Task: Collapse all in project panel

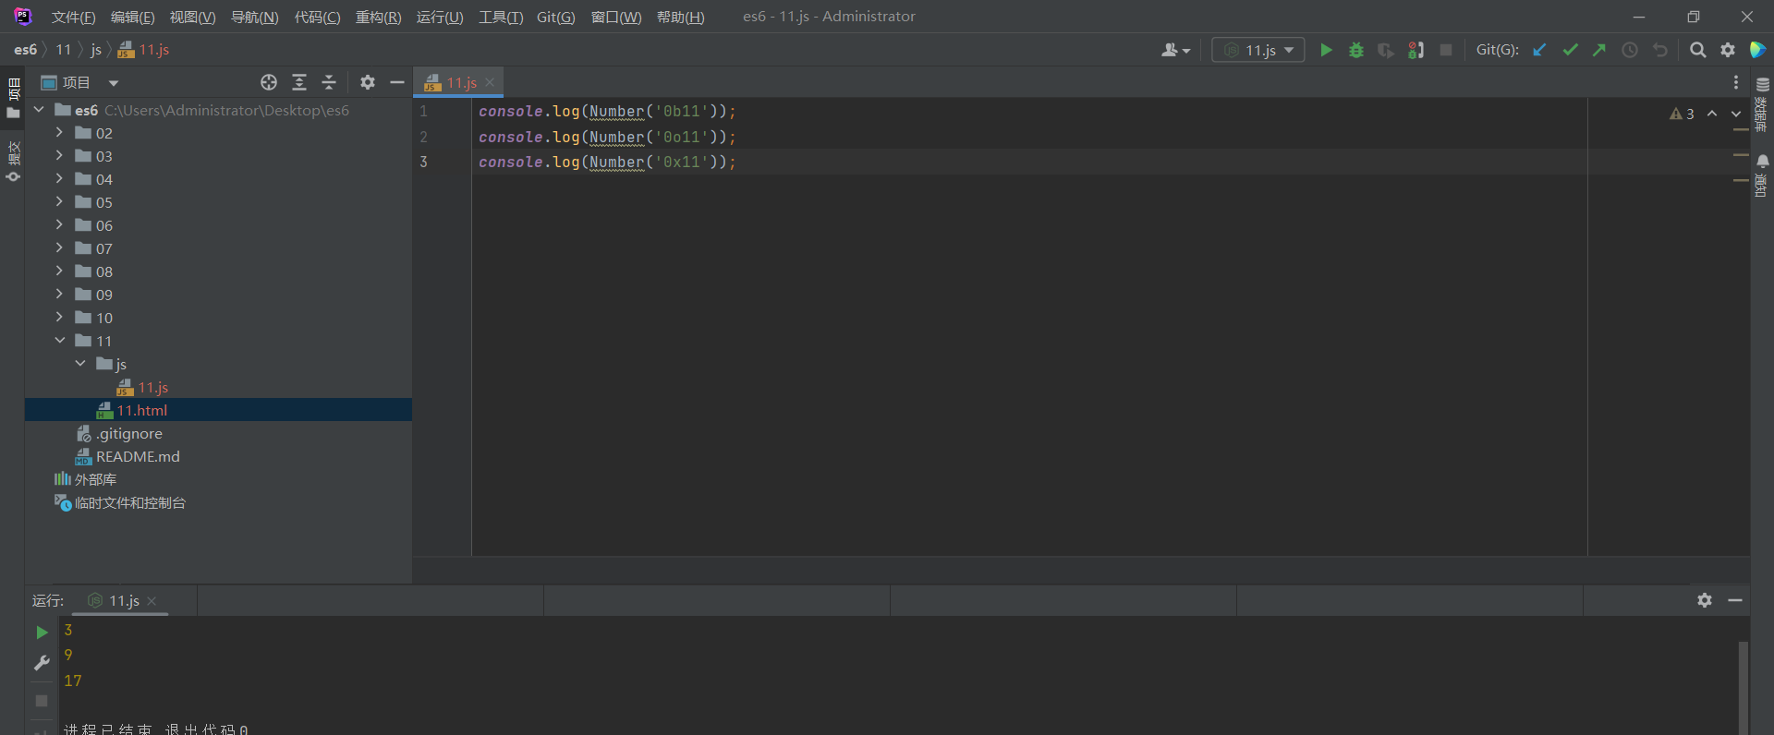Action: [x=329, y=82]
